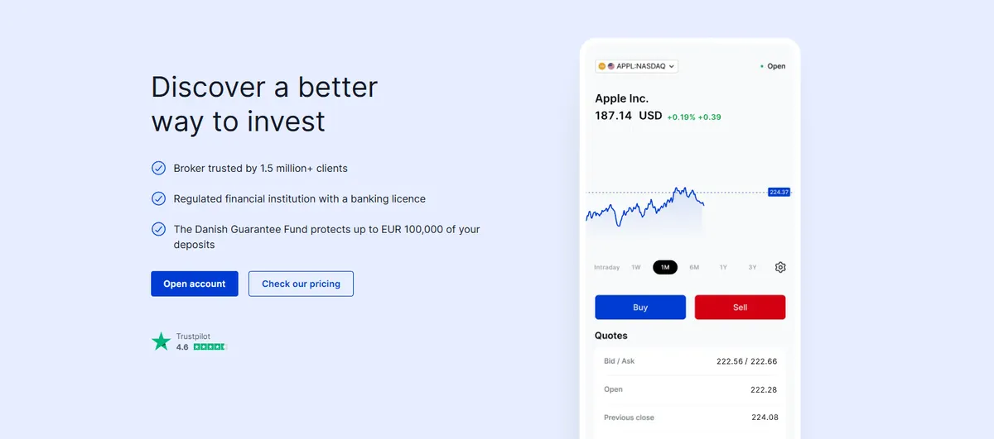This screenshot has width=994, height=439.
Task: Click the red Sell button
Action: (x=740, y=307)
